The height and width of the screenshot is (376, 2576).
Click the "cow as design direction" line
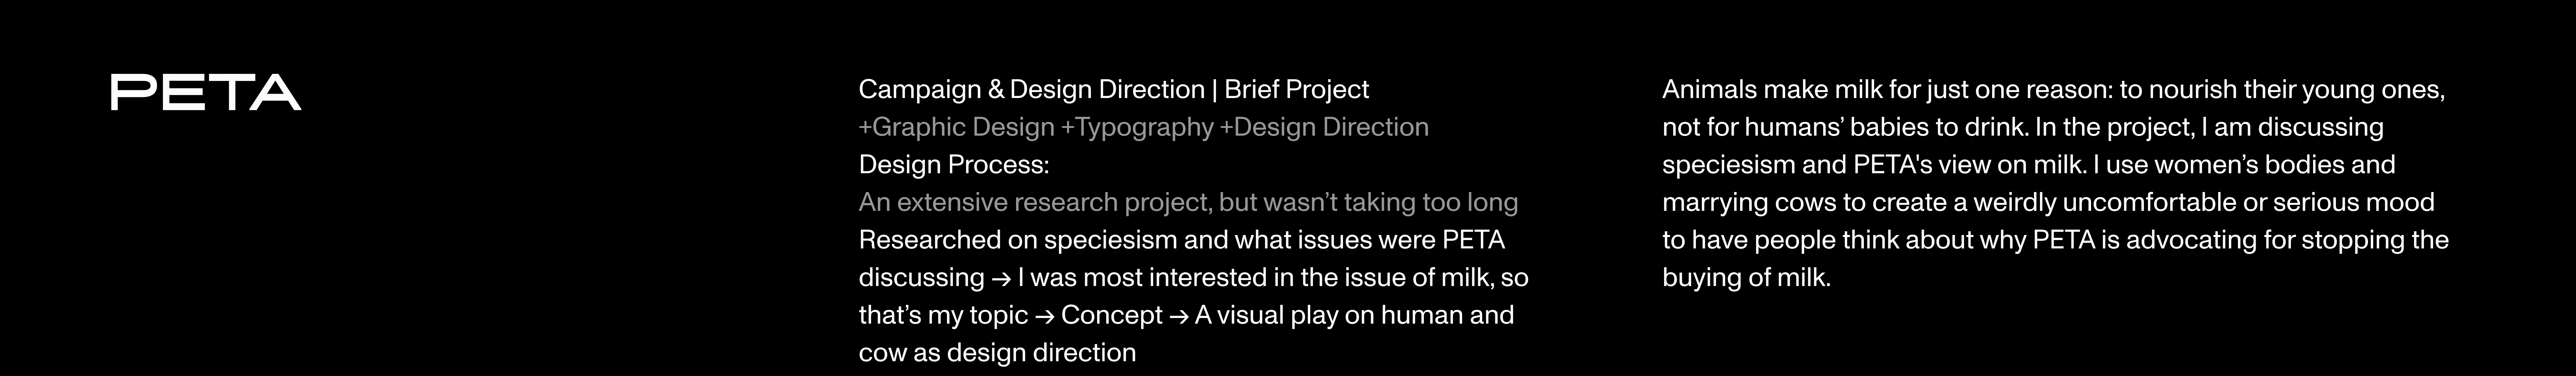coord(997,353)
